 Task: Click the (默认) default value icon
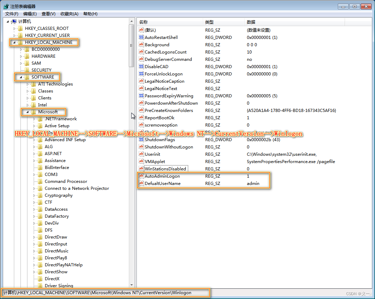(x=141, y=30)
